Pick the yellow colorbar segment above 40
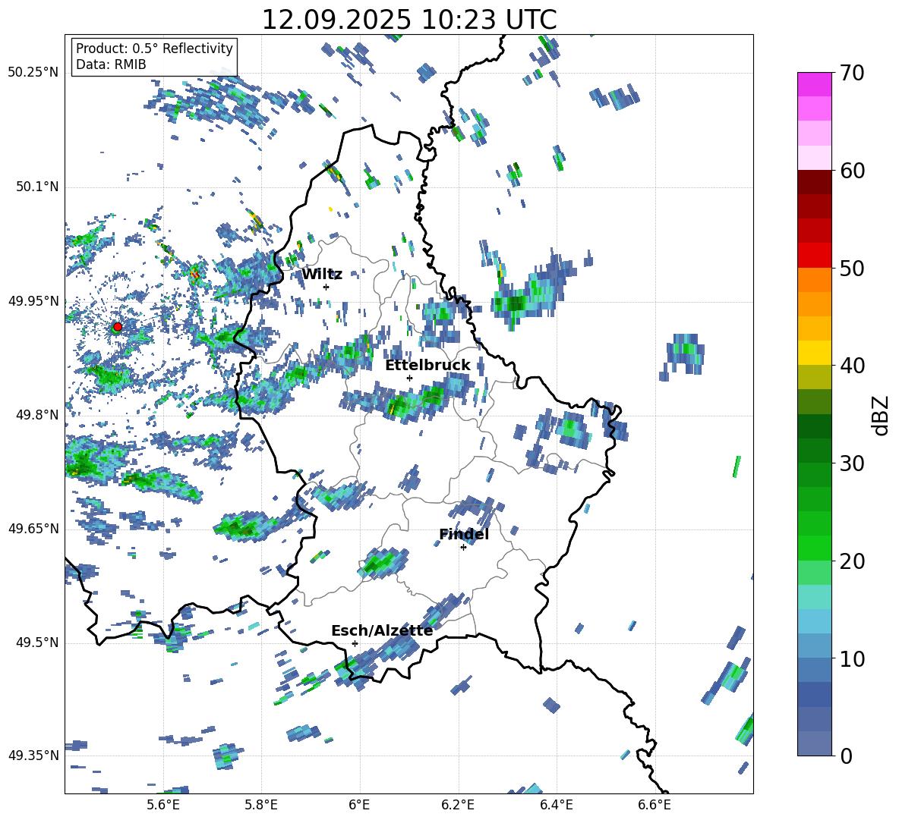 [814, 353]
